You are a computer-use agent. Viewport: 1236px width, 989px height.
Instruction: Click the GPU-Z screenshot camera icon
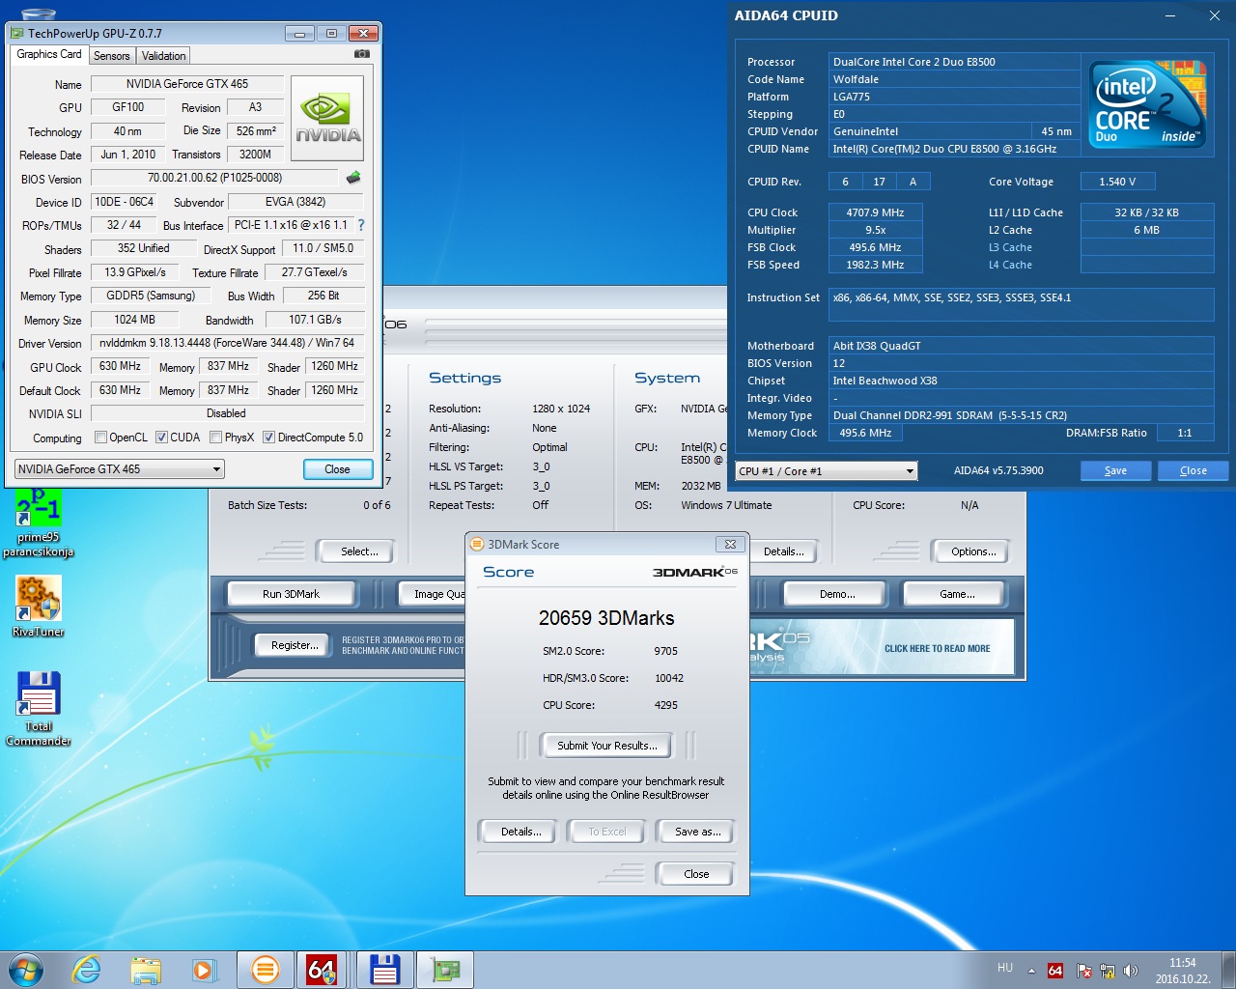(362, 54)
